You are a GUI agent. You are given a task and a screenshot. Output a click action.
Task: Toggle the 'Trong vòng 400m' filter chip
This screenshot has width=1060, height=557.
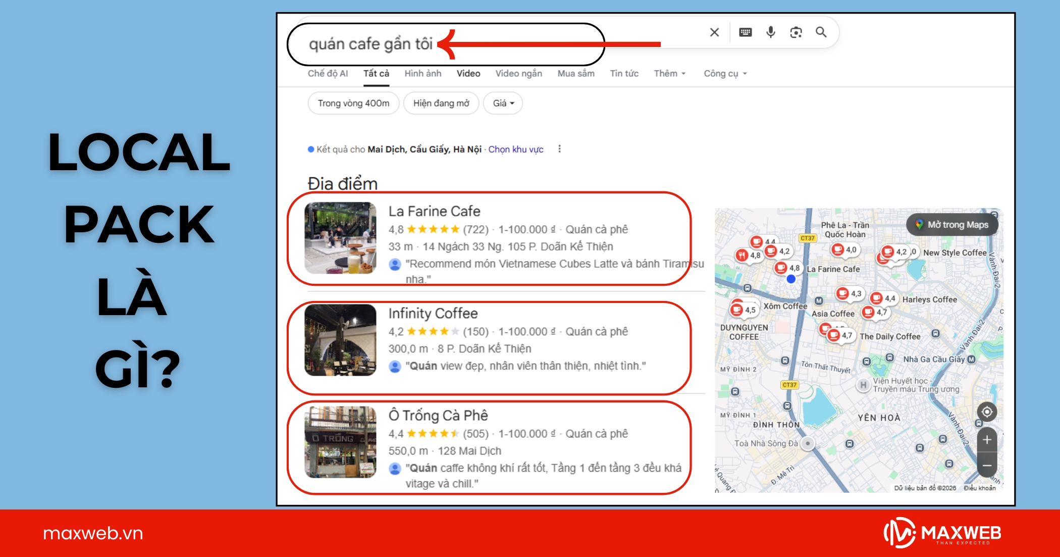click(x=353, y=104)
